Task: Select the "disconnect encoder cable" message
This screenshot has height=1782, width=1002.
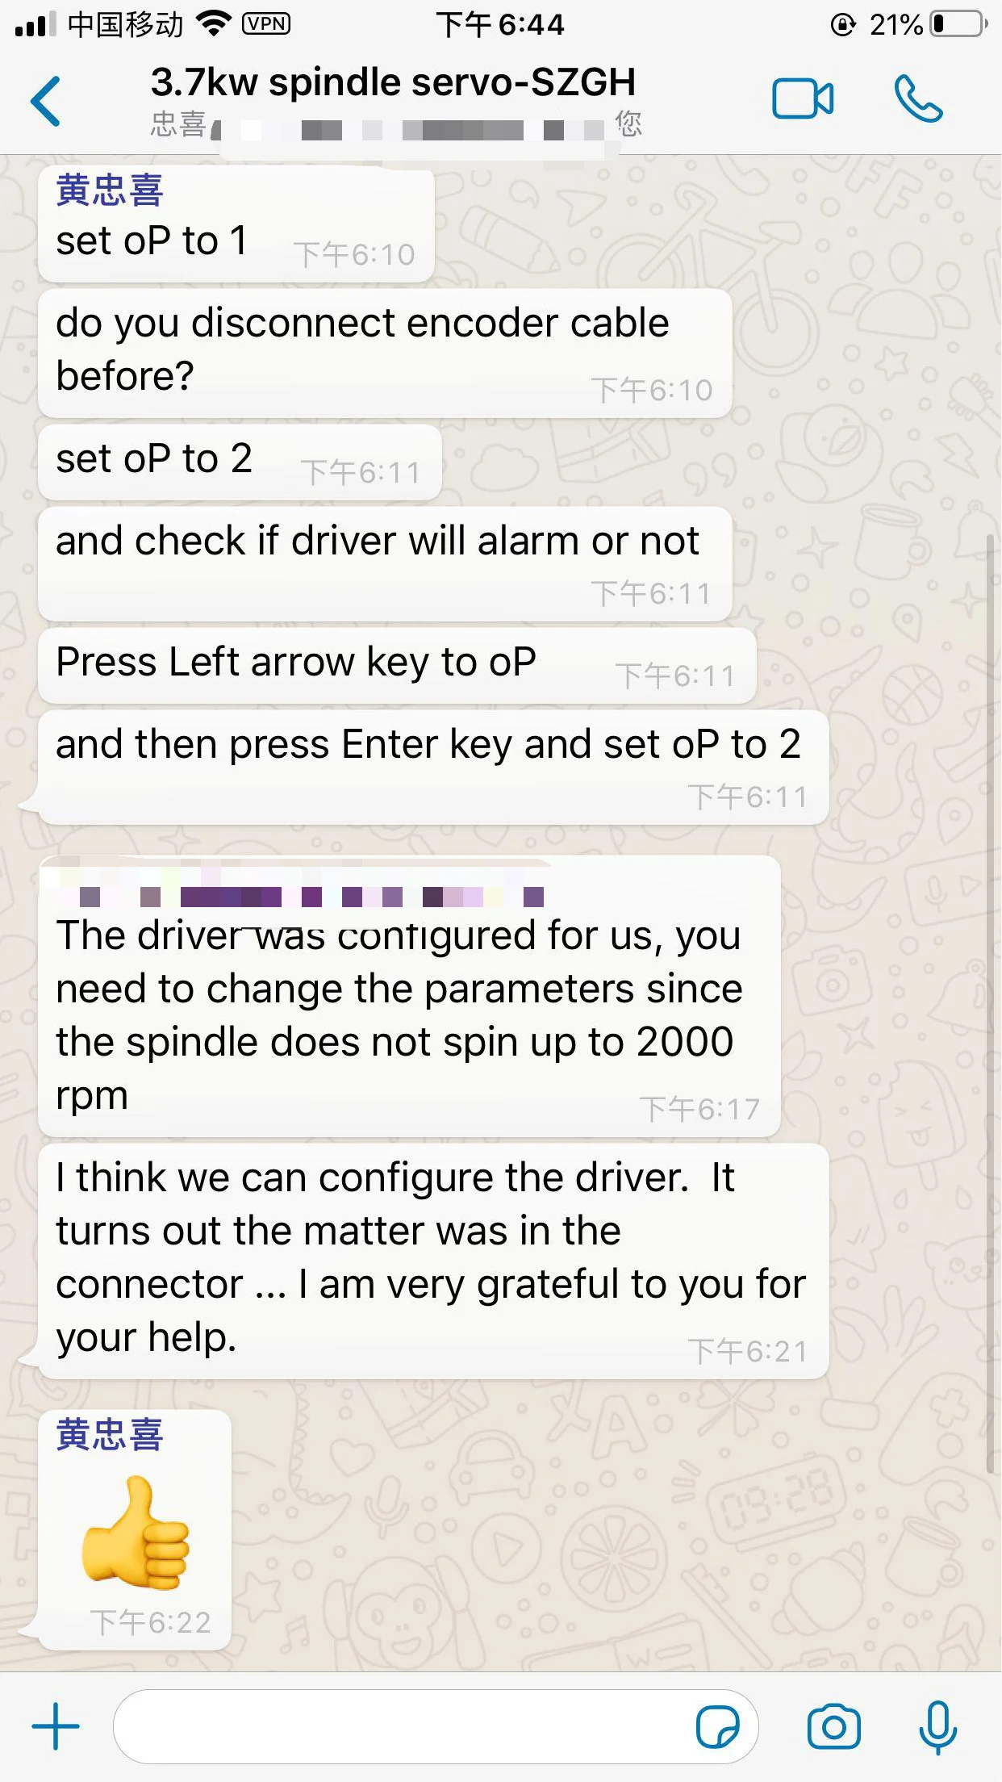Action: [x=385, y=353]
